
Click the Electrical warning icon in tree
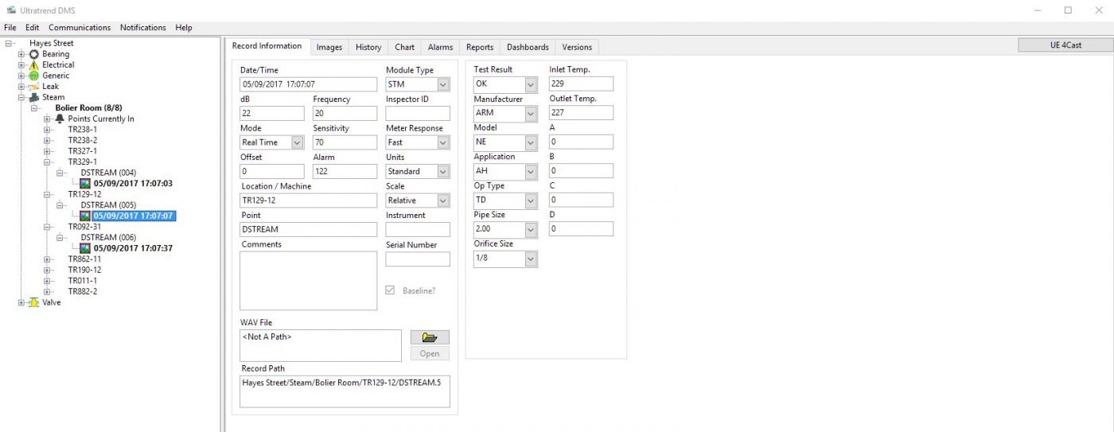(x=34, y=65)
